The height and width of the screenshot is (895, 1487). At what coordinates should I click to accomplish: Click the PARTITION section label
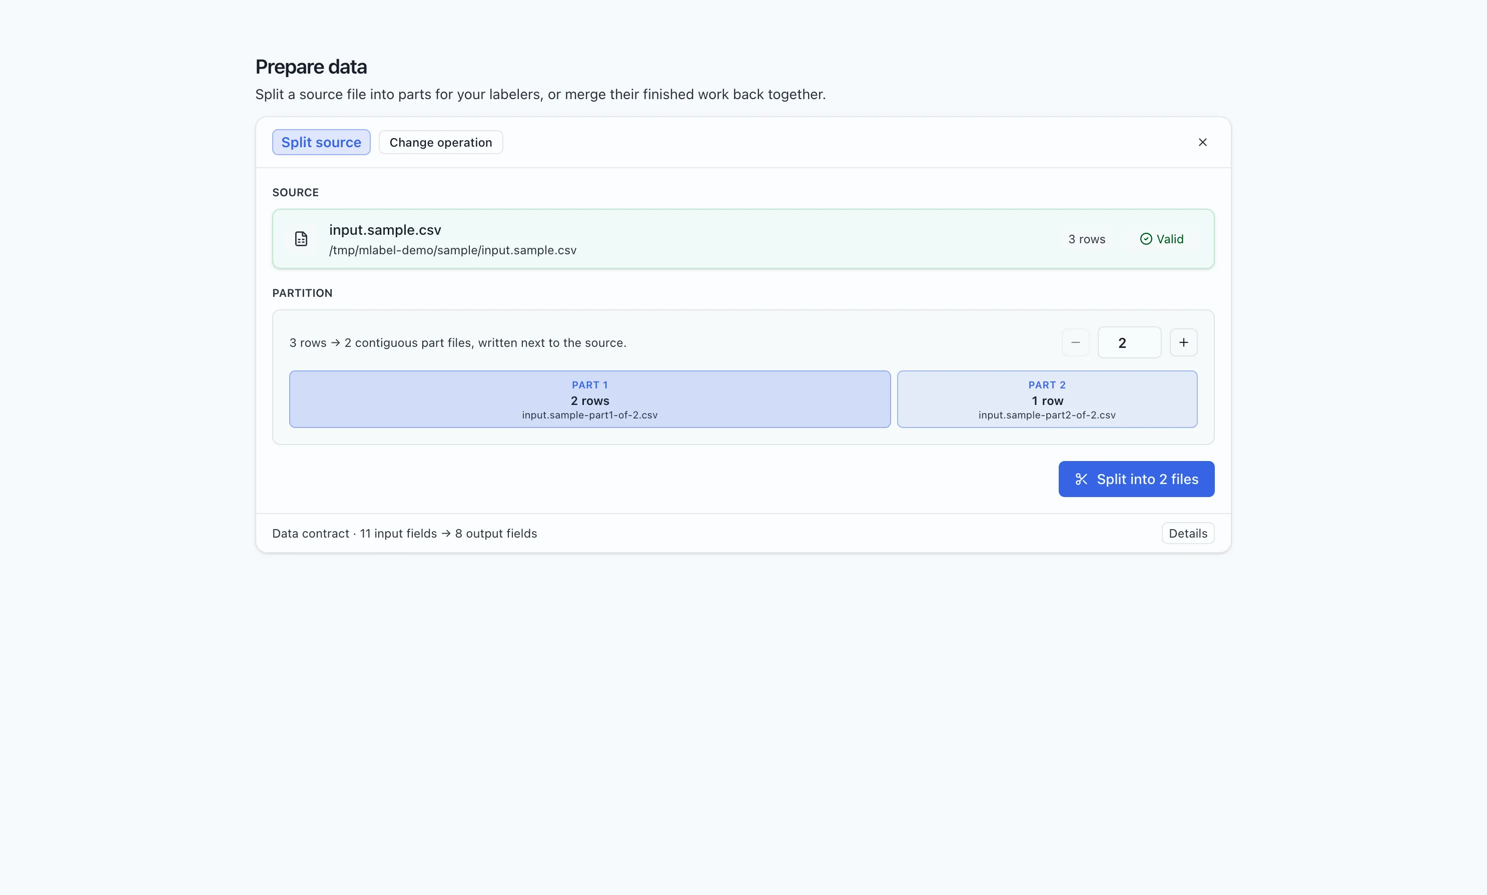point(302,293)
